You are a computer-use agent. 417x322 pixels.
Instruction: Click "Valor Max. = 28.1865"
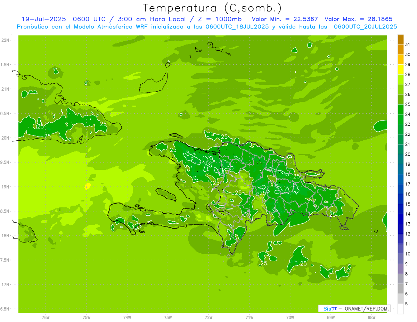pyautogui.click(x=358, y=19)
